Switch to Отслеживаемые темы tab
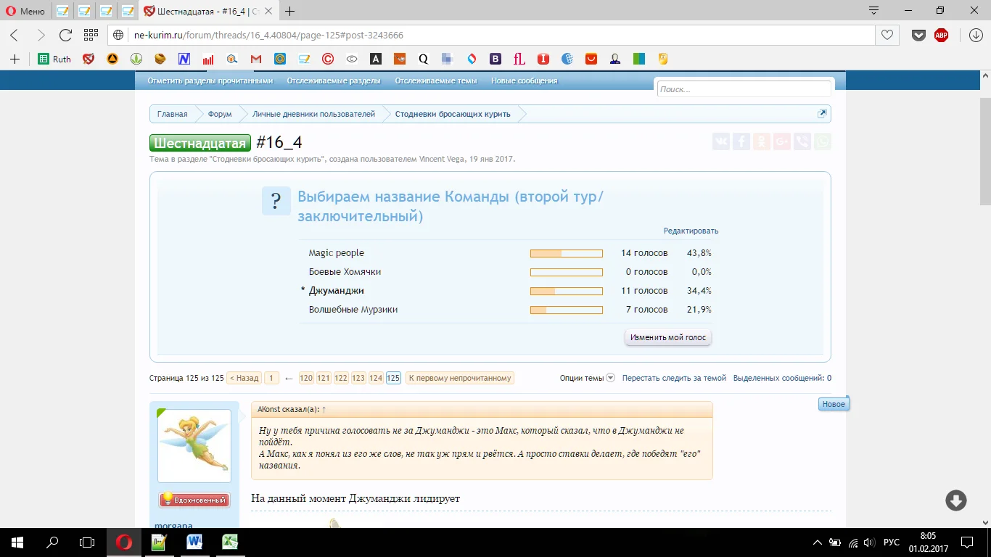 [x=435, y=81]
